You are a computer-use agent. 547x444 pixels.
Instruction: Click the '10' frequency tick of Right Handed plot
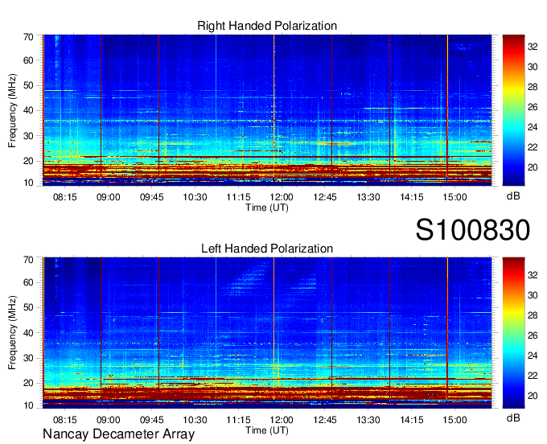point(28,183)
